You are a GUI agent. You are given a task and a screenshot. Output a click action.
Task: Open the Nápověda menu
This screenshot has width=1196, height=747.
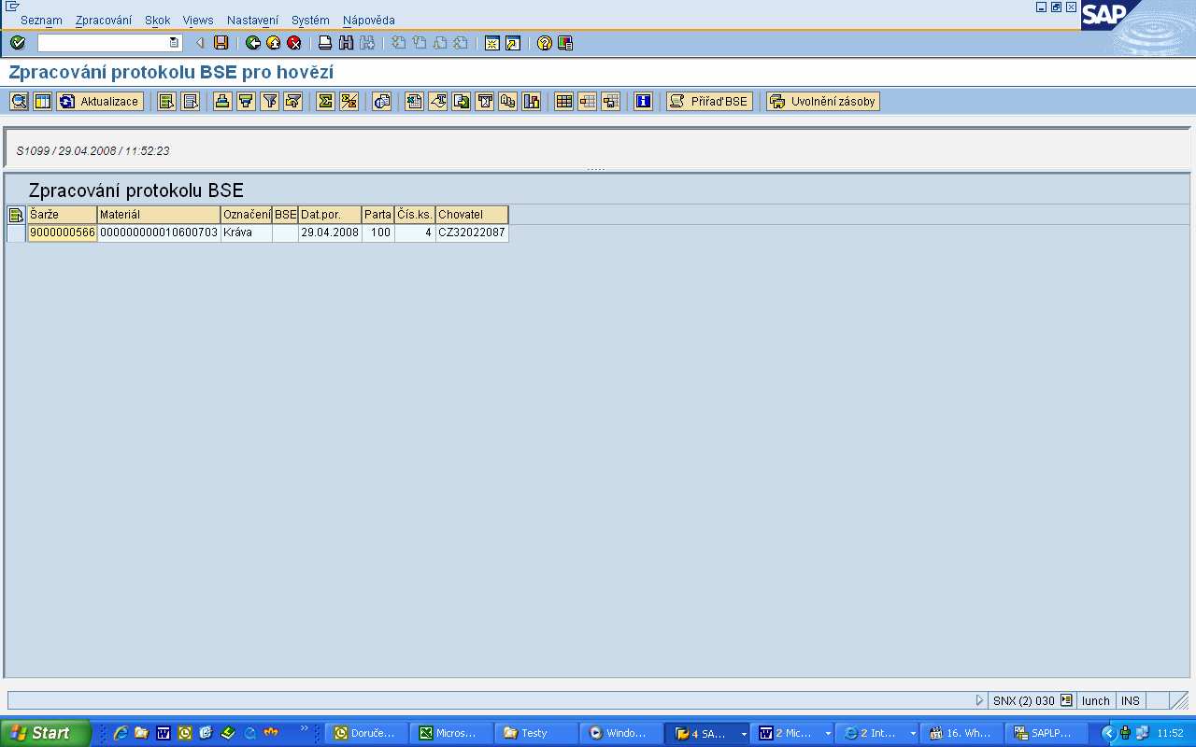pos(368,20)
